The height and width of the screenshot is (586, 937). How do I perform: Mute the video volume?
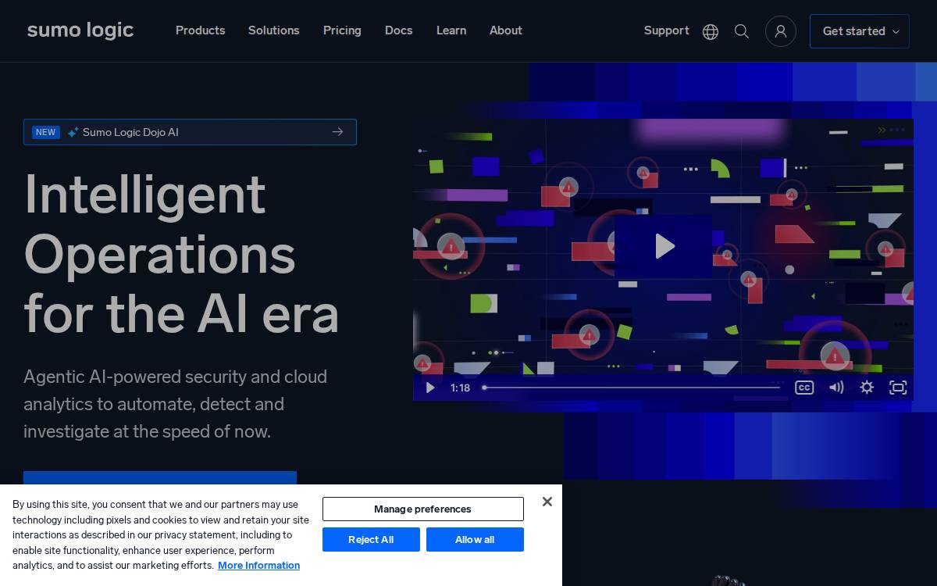[836, 388]
